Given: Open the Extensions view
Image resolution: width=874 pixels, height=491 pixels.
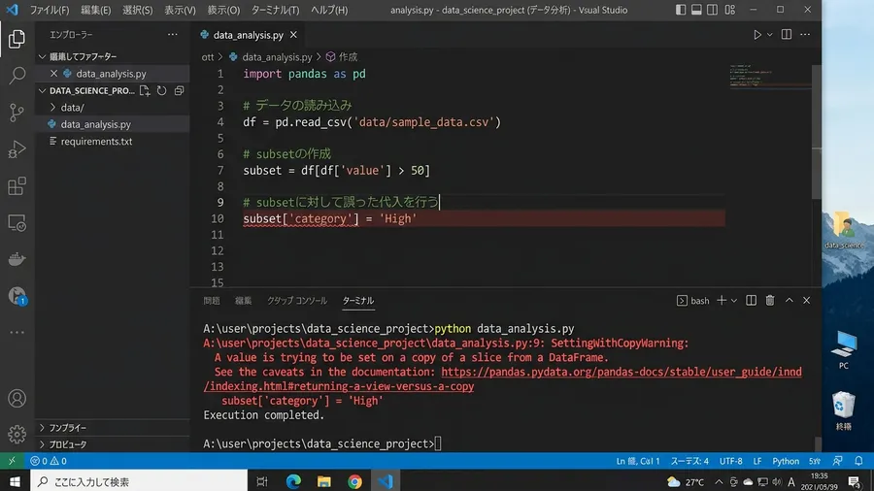Looking at the screenshot, I should (x=17, y=186).
